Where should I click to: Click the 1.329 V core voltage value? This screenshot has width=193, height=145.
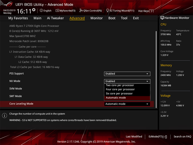[164, 55]
